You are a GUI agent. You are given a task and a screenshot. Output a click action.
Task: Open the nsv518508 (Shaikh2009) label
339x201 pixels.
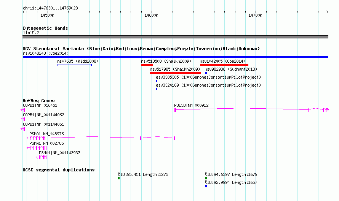(x=166, y=61)
